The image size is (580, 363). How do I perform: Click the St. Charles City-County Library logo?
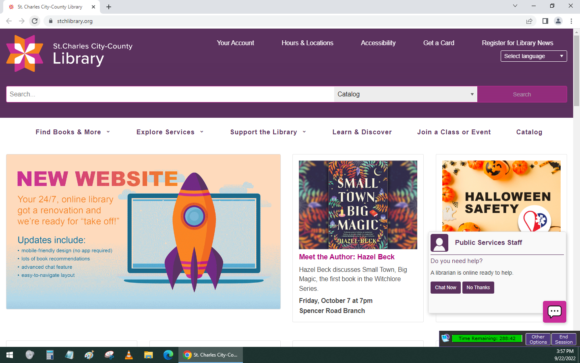pos(69,53)
